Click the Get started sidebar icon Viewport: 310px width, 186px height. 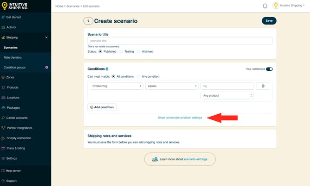[3, 17]
